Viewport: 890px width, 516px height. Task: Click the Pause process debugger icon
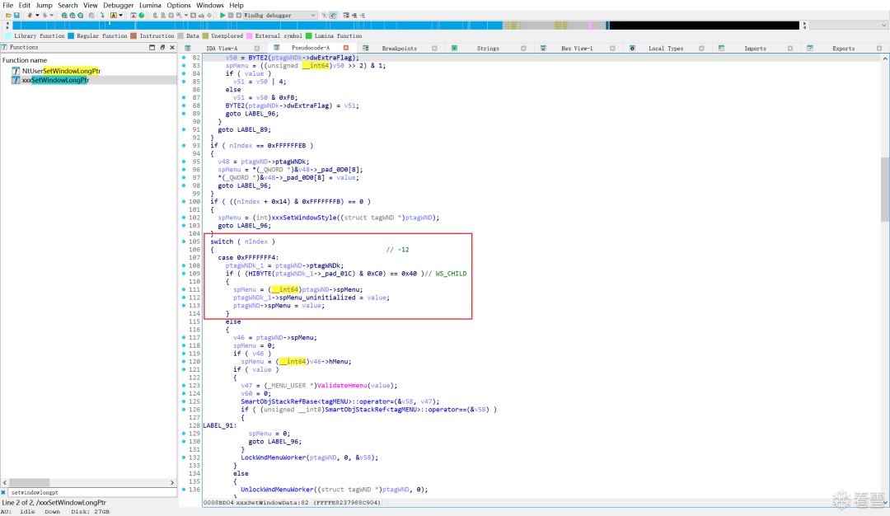click(x=232, y=14)
